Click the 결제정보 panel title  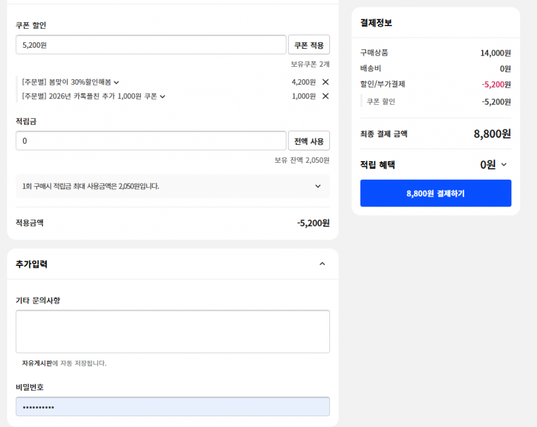point(376,23)
